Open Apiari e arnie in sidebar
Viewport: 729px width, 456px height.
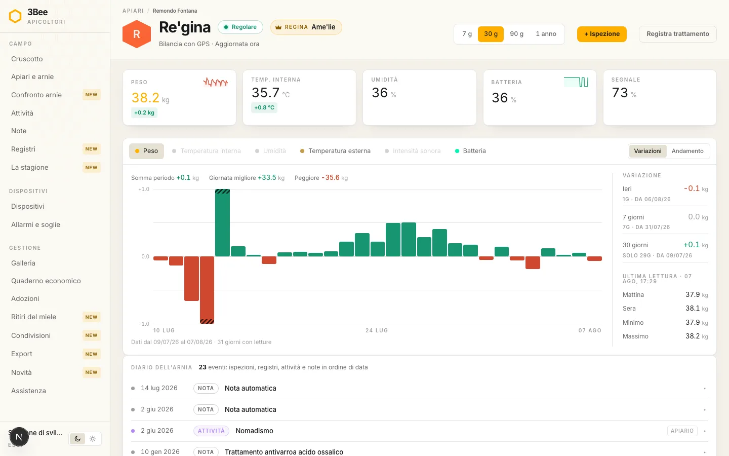click(x=55, y=77)
